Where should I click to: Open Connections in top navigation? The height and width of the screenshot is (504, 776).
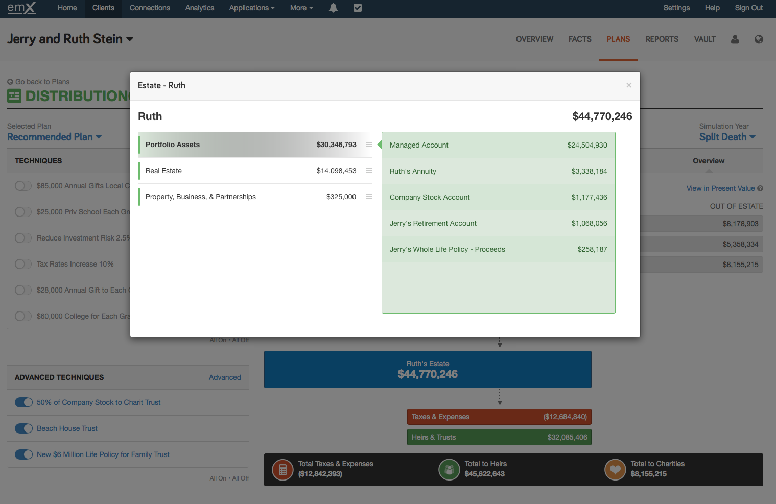click(x=150, y=8)
